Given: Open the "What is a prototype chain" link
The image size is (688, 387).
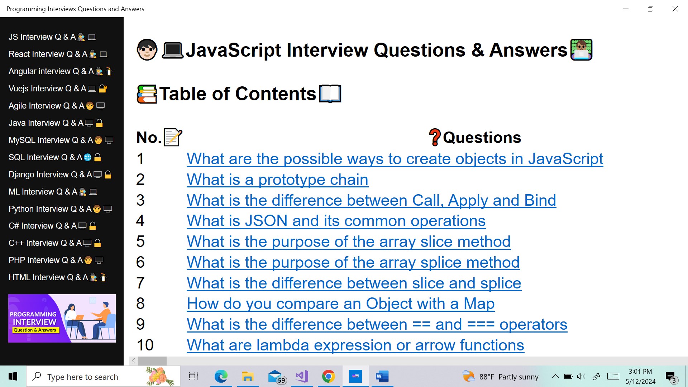Looking at the screenshot, I should [x=277, y=180].
